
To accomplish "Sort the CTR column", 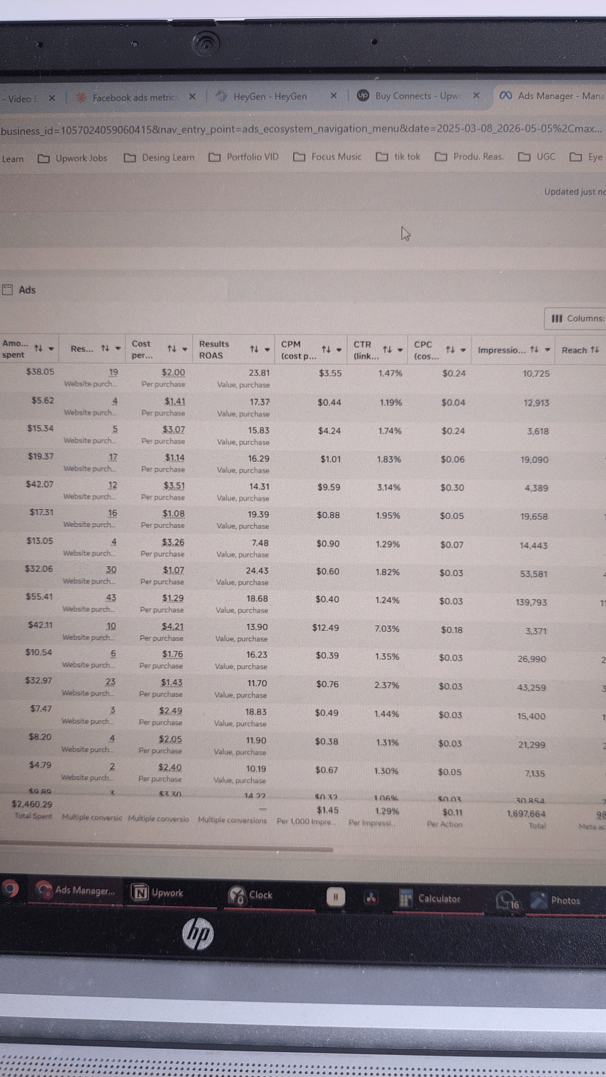I will tap(387, 349).
